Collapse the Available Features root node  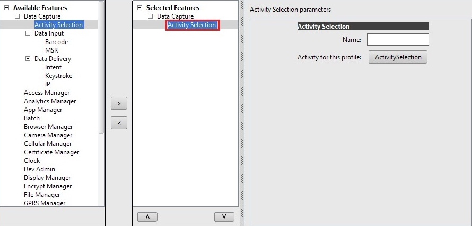(x=7, y=8)
